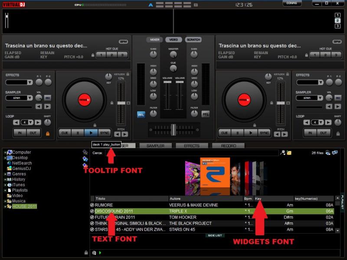347x260 pixels.
Task: Click the round icon beside the green play arrow
Action: coord(94,253)
